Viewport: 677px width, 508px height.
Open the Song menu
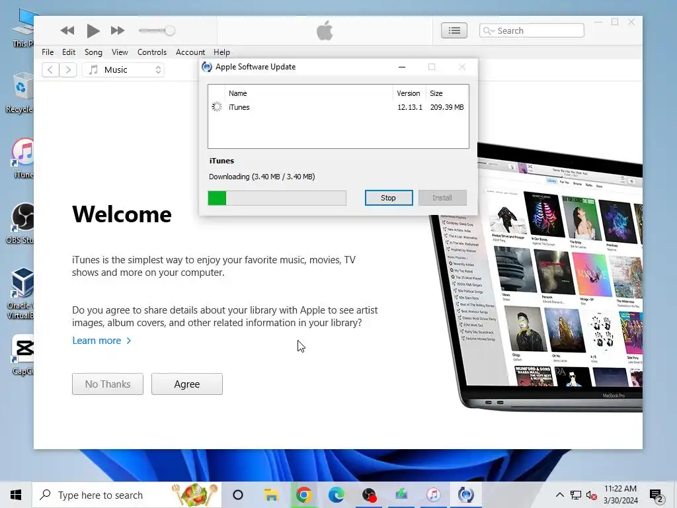[93, 52]
